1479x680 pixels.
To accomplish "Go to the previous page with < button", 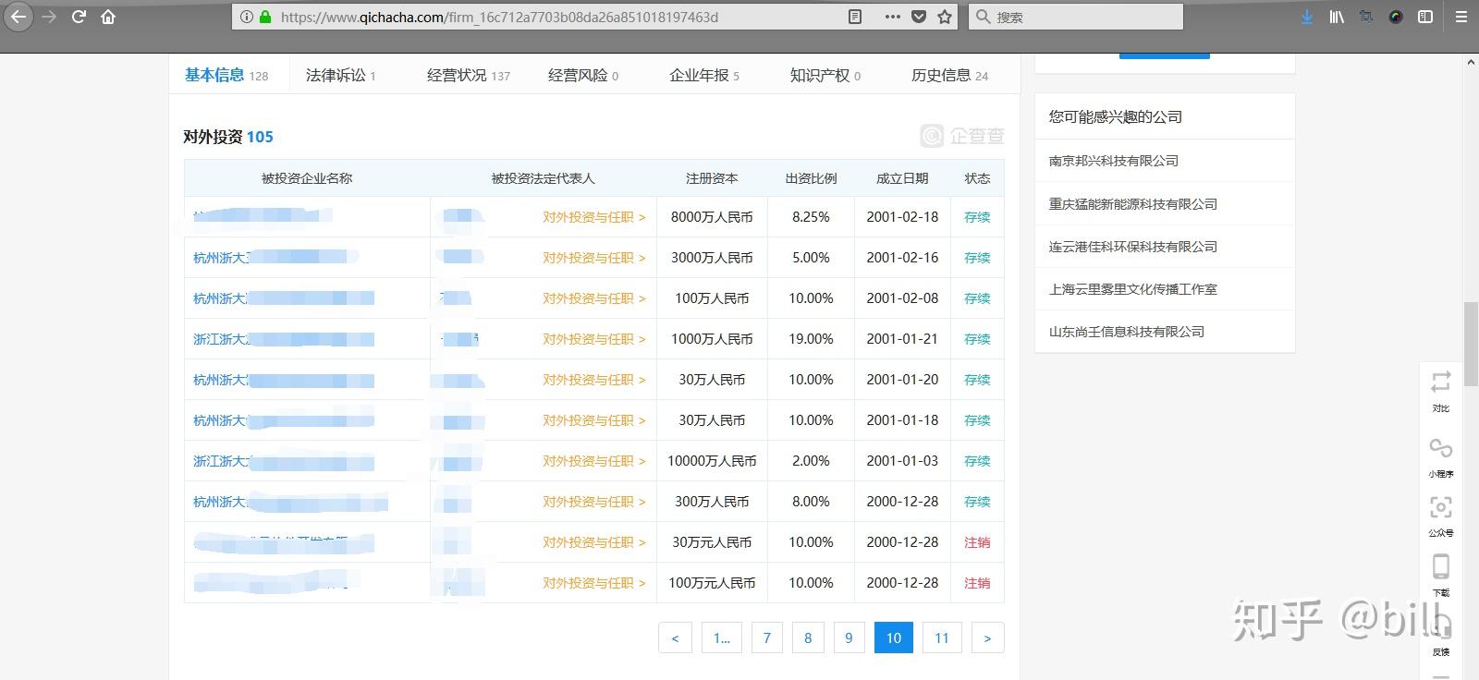I will click(675, 637).
